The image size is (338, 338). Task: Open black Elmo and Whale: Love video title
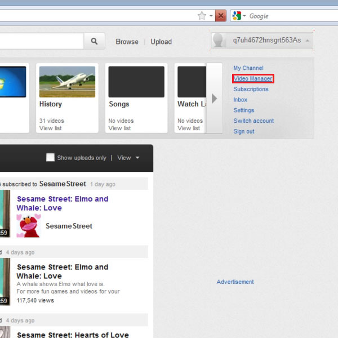point(63,272)
